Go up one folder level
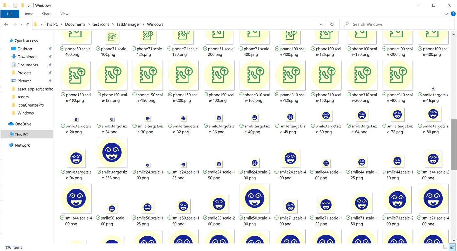The width and height of the screenshot is (457, 251). tap(28, 24)
